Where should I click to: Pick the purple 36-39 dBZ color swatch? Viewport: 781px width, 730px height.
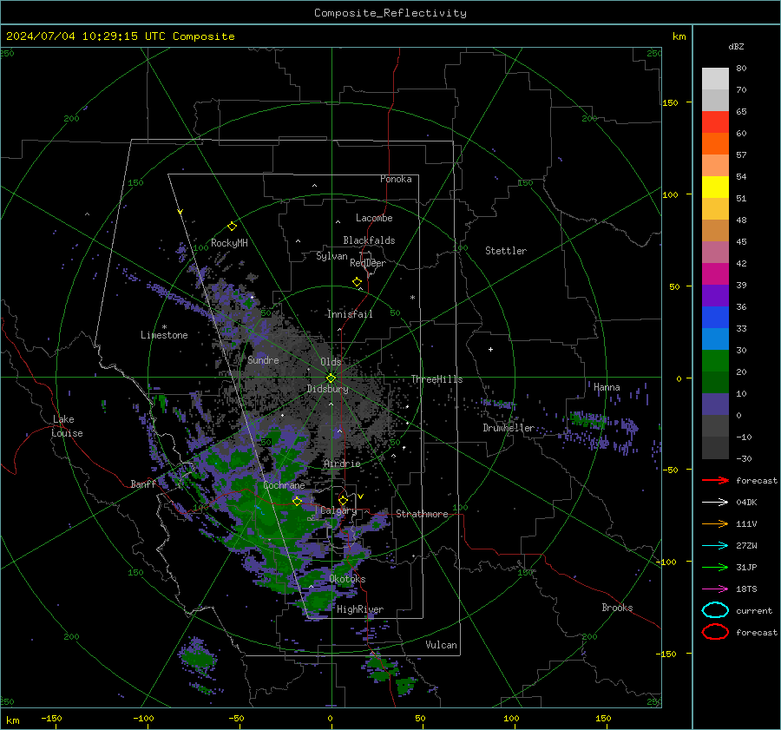point(715,296)
